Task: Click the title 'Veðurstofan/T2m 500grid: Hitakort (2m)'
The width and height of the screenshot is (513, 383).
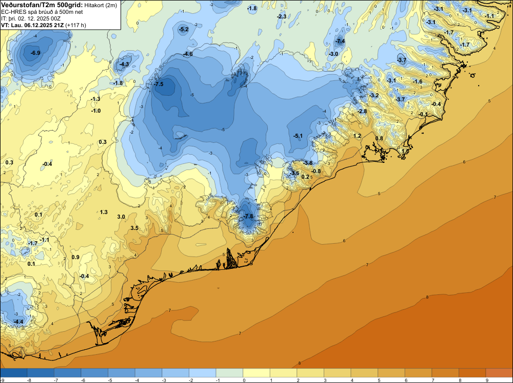Action: pos(59,5)
